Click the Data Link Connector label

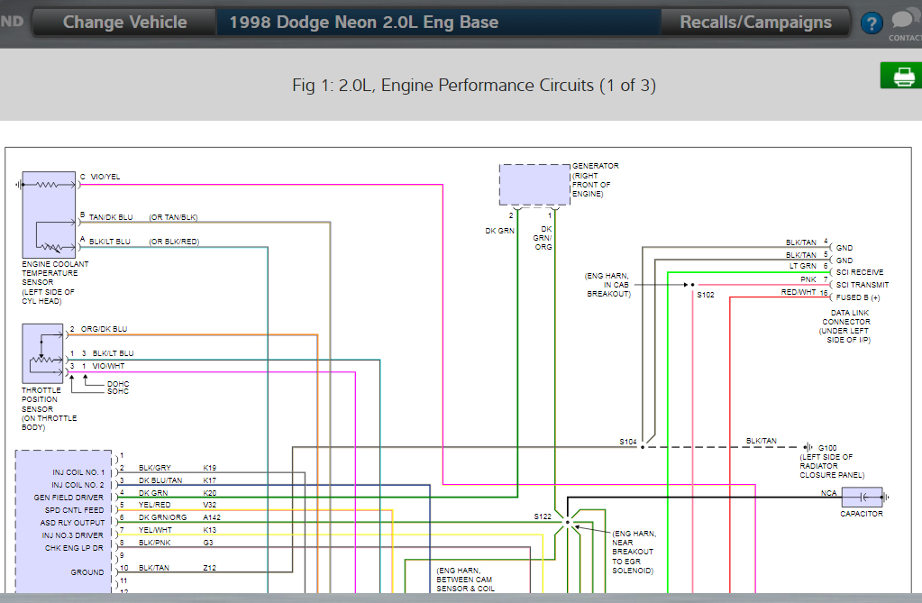845,326
